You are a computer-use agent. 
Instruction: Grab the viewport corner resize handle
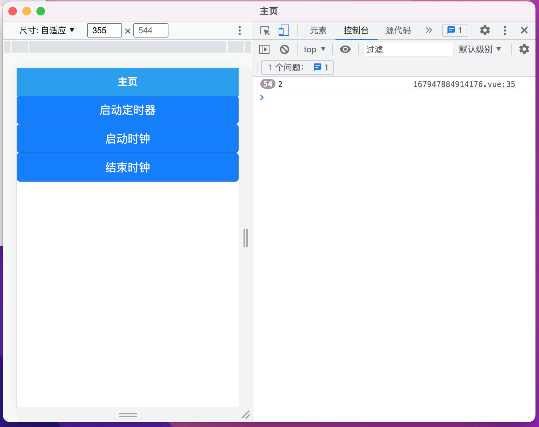246,415
